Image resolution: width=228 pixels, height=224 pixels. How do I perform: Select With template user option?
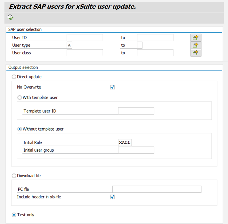tap(20, 97)
